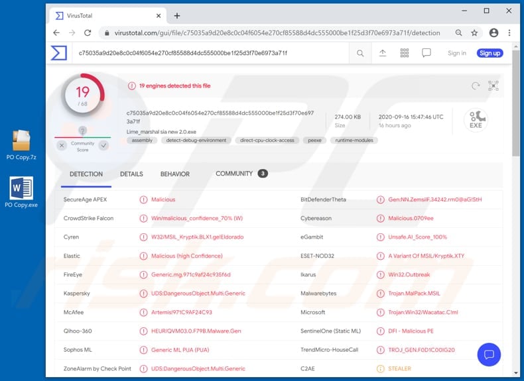Click the peexe tag
The image size is (524, 381).
(314, 140)
